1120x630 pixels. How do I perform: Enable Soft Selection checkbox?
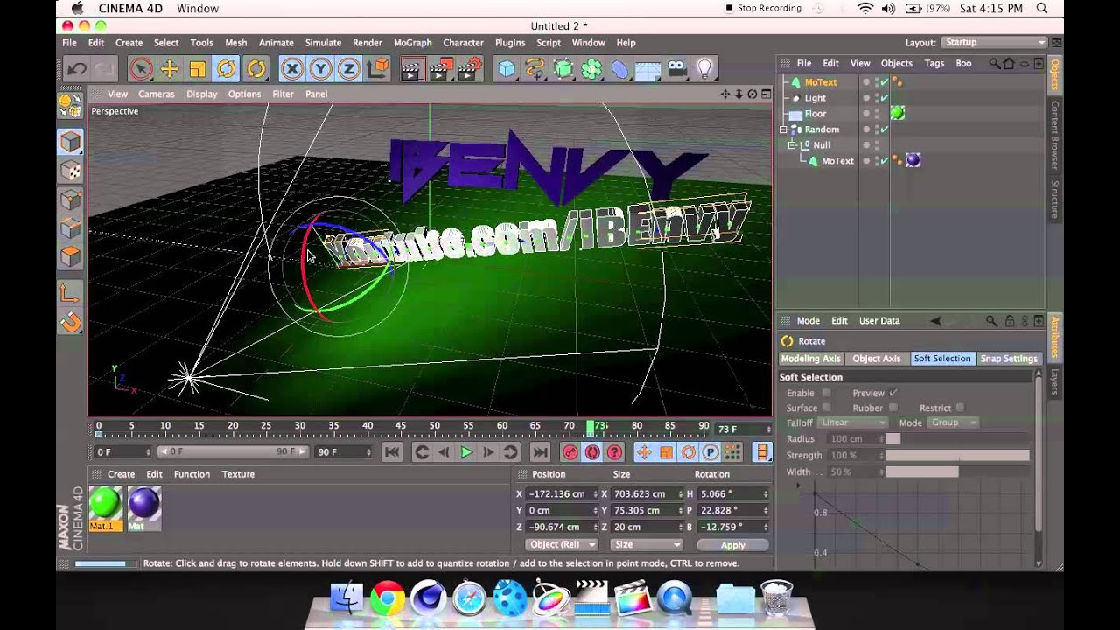click(826, 394)
